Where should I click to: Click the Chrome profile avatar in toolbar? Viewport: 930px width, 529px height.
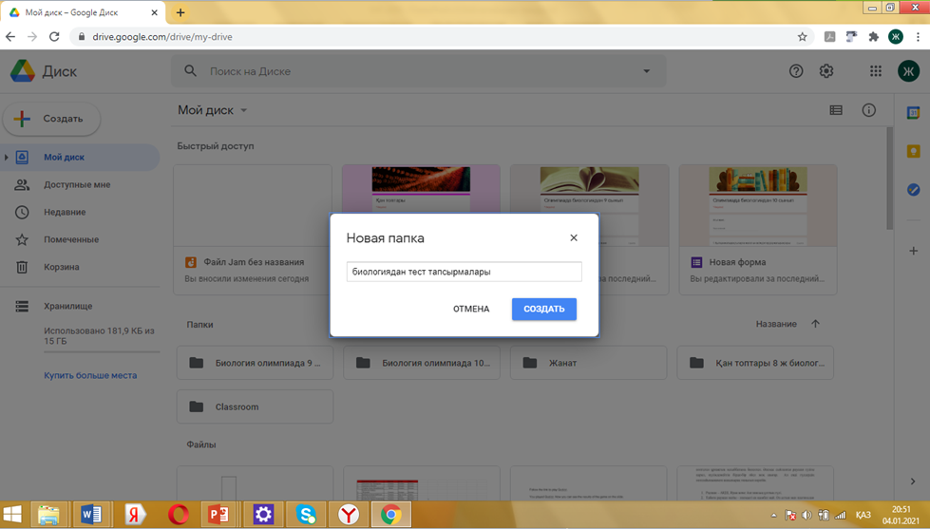[896, 37]
